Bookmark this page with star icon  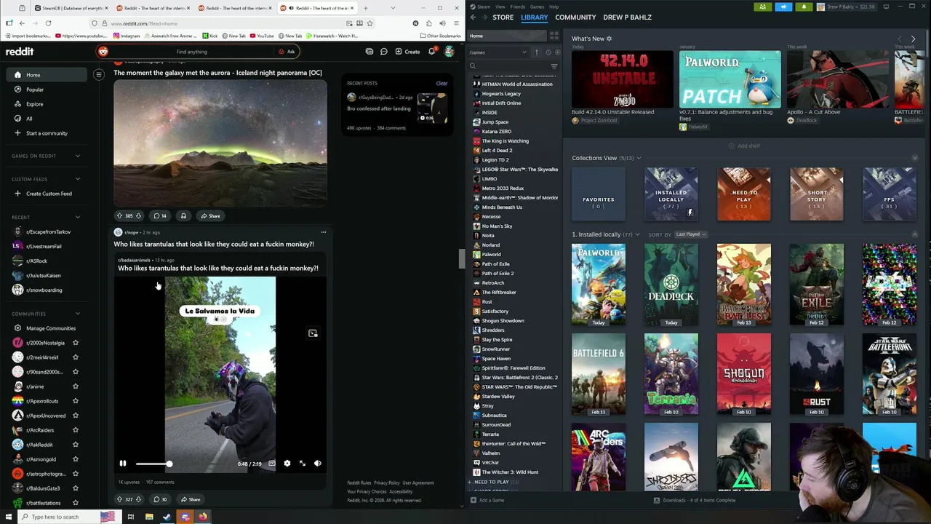(369, 23)
